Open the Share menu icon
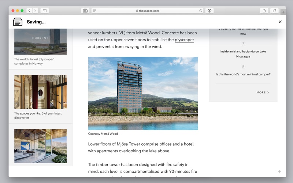This screenshot has width=293, height=183. coord(264,11)
